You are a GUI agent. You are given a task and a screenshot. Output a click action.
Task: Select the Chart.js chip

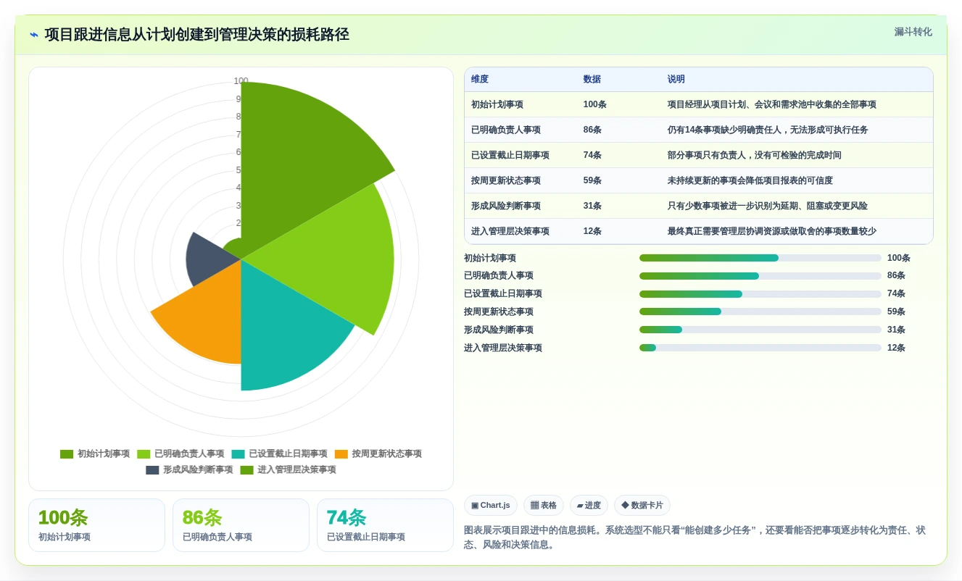[491, 506]
